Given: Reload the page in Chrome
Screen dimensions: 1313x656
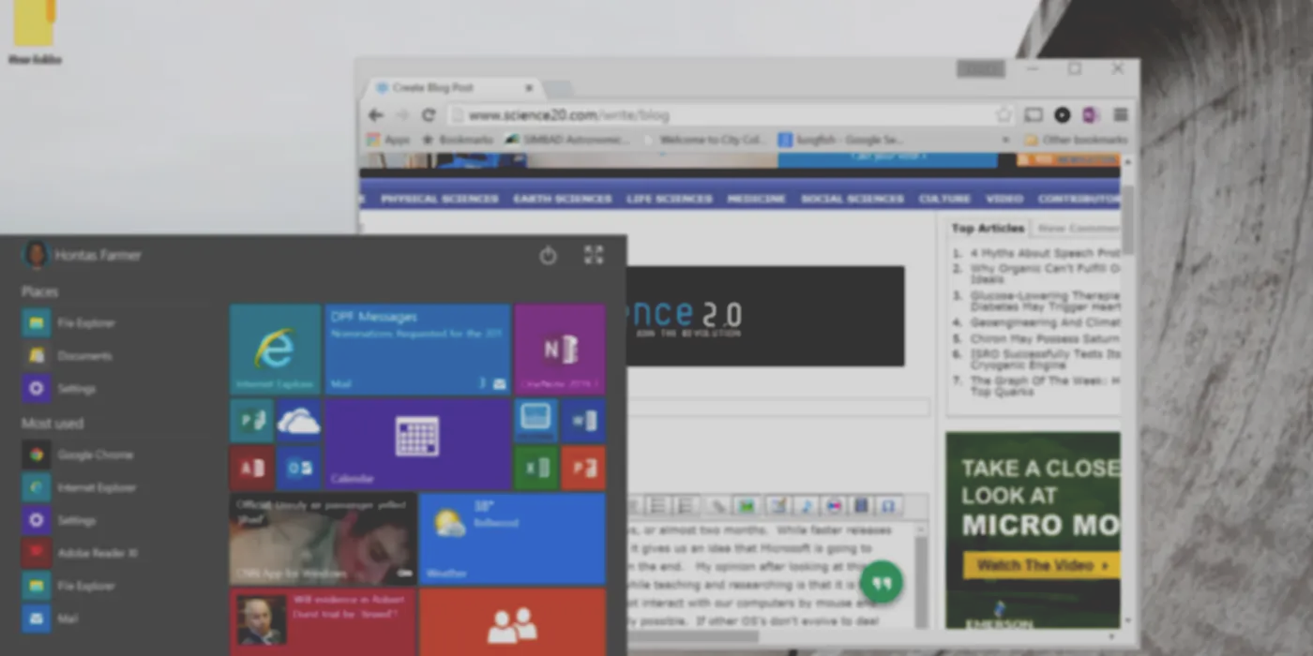Looking at the screenshot, I should click(429, 115).
